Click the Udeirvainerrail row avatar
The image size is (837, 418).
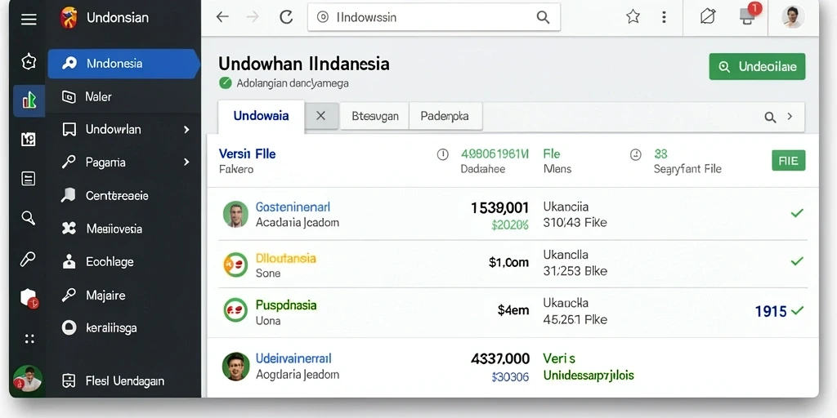click(x=235, y=367)
